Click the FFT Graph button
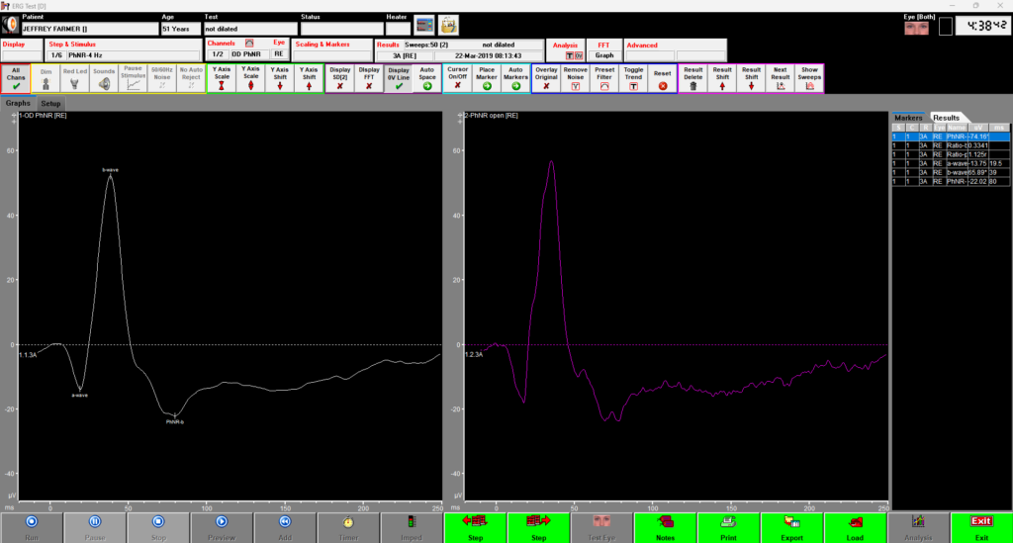 (604, 55)
